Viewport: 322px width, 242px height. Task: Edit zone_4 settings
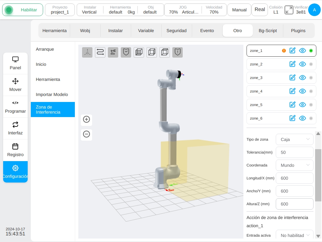(292, 91)
